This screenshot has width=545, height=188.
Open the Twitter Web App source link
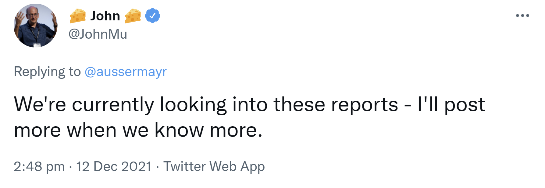point(214,166)
